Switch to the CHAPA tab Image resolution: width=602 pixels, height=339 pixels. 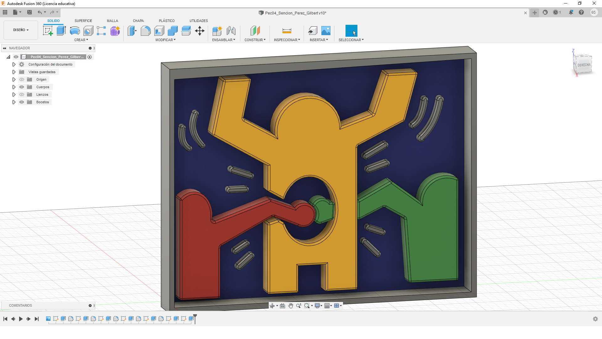coord(138,21)
